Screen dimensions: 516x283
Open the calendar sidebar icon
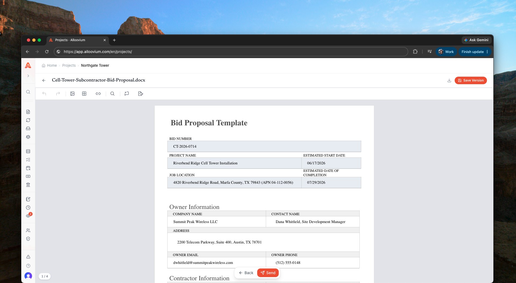coord(28,168)
